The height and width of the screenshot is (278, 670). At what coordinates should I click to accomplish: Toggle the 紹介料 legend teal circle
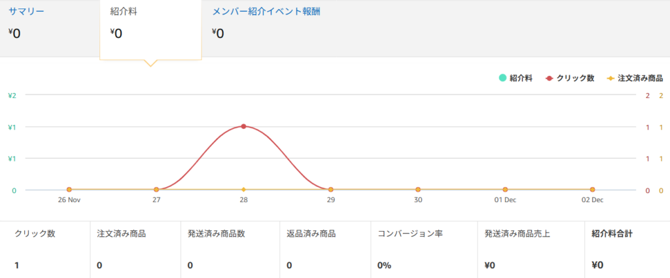click(502, 78)
